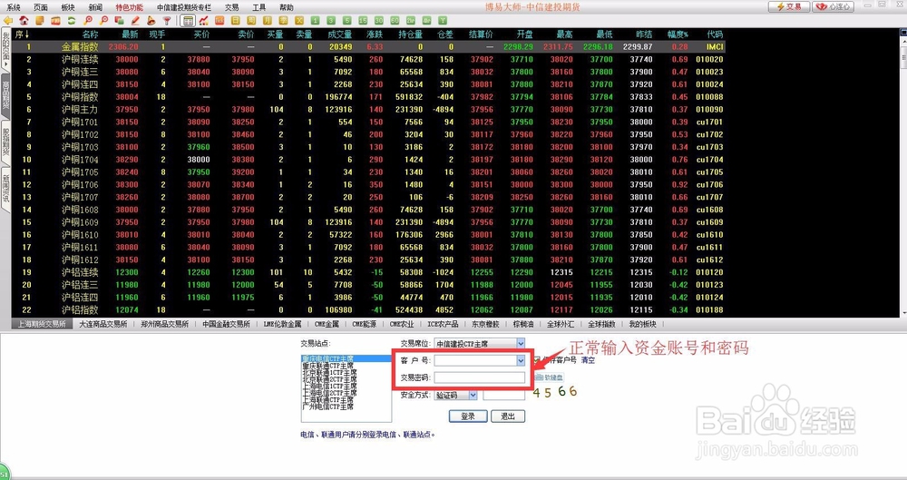Click the green refresh arrows icon
The height and width of the screenshot is (480, 907).
point(71,21)
